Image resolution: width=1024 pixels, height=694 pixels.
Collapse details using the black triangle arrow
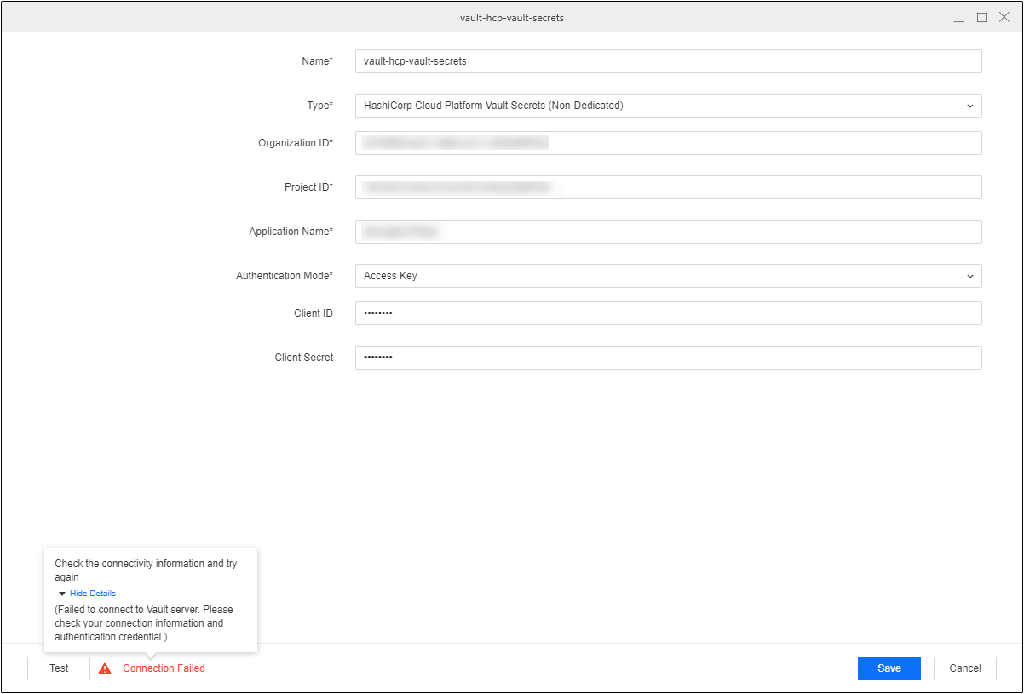(x=62, y=594)
